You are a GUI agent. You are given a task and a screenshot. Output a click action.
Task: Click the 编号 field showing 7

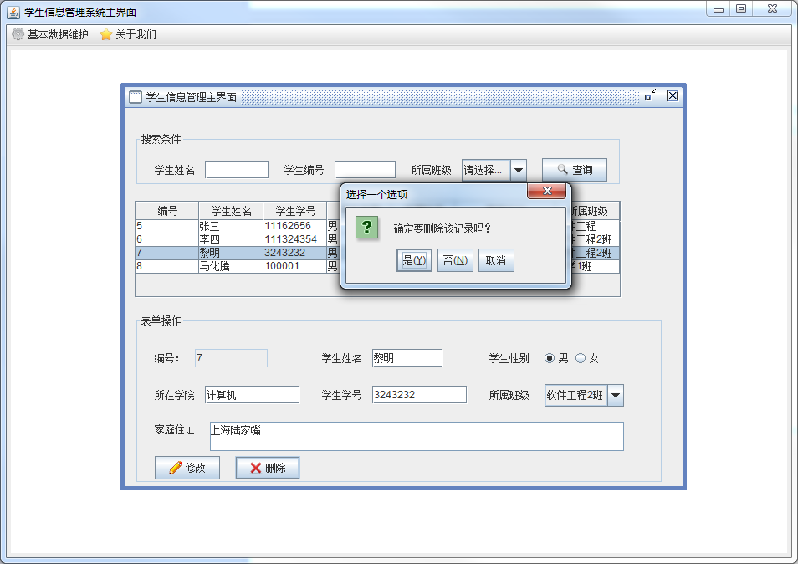[231, 358]
